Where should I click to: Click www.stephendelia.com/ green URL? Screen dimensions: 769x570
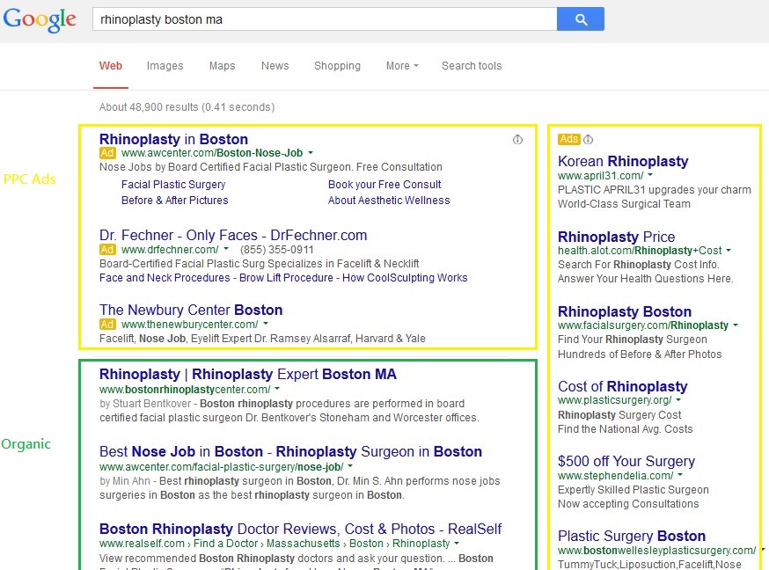pyautogui.click(x=616, y=476)
